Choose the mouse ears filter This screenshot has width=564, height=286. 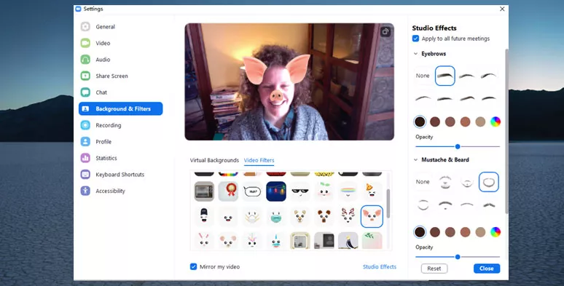click(x=228, y=240)
